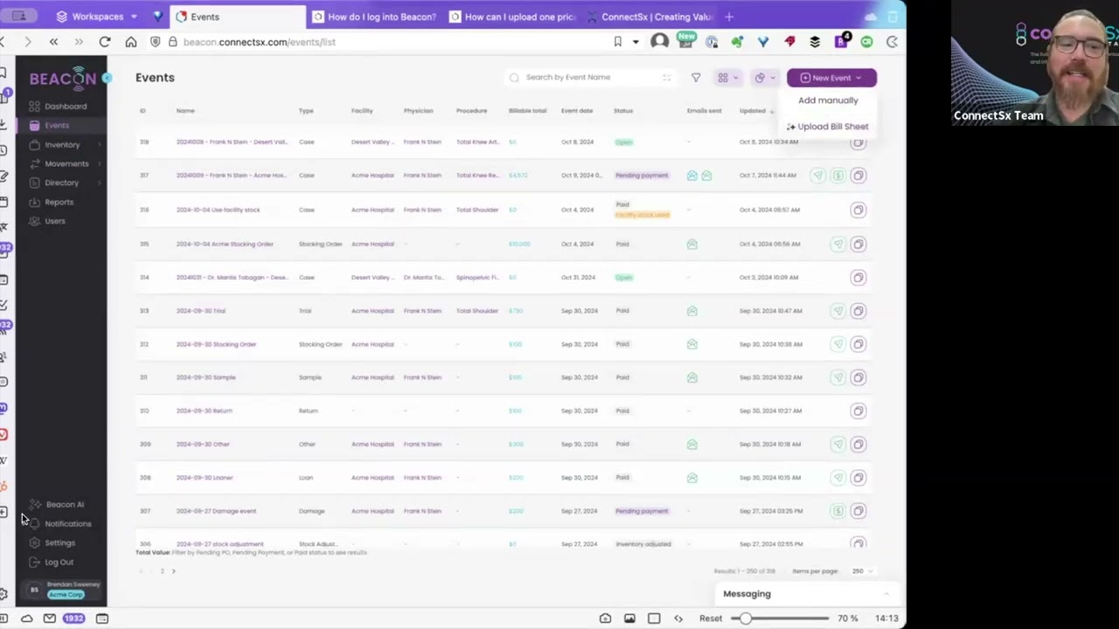Viewport: 1119px width, 629px height.
Task: Click dollar payment icon in row 307
Action: coord(838,511)
